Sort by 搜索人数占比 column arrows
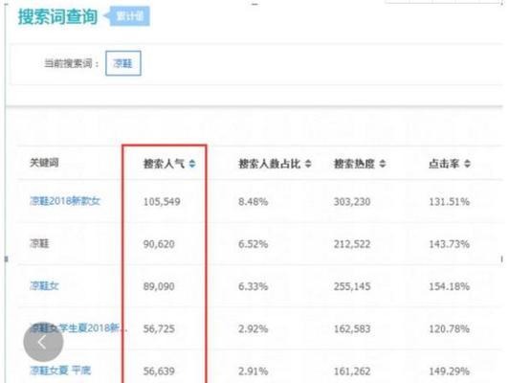This screenshot has height=383, width=531. tap(308, 164)
